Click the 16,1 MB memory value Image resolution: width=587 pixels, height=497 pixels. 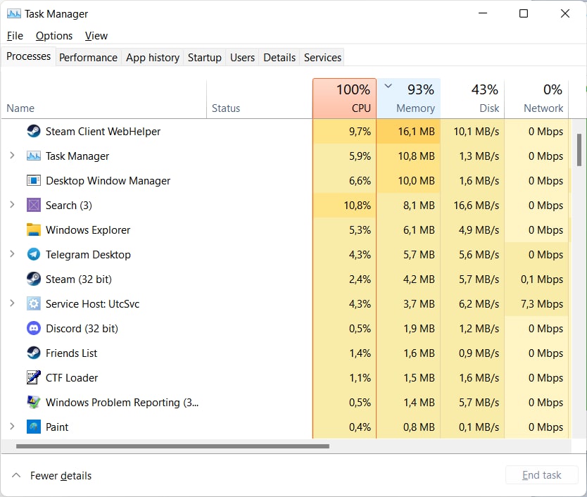tap(416, 132)
